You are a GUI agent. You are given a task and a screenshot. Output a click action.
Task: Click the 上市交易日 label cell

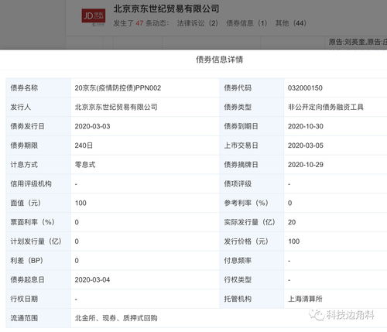(x=252, y=145)
